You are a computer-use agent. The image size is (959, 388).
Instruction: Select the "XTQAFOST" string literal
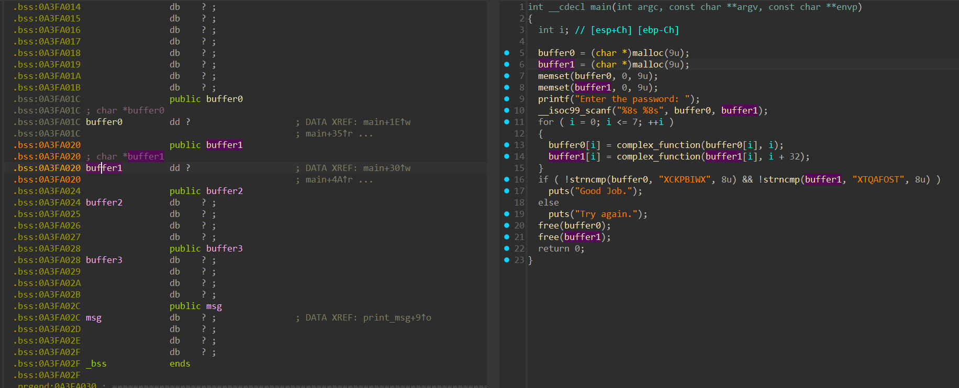pos(878,179)
